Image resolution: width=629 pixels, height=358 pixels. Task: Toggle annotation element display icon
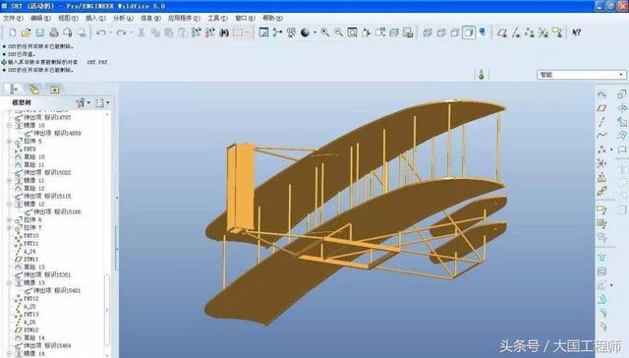point(557,32)
